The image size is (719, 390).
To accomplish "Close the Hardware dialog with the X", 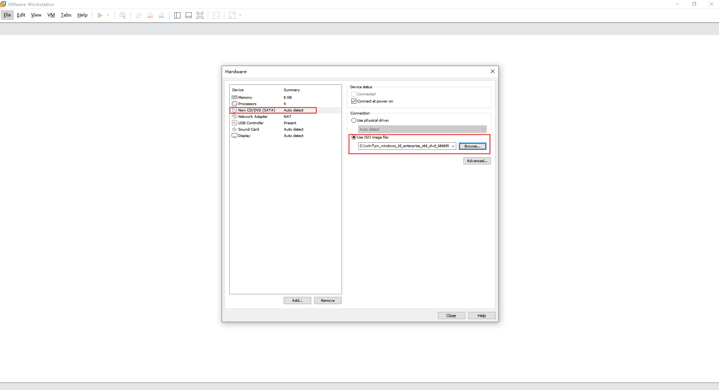I will pos(492,71).
